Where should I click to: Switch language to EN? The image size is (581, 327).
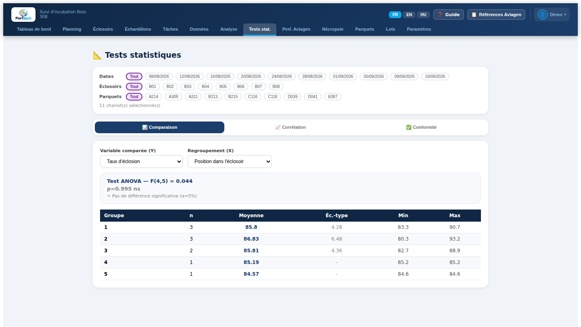409,15
